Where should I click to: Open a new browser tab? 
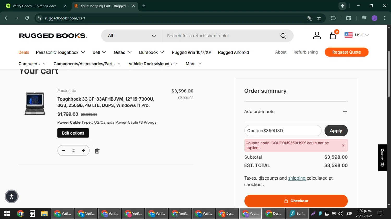[x=144, y=6]
